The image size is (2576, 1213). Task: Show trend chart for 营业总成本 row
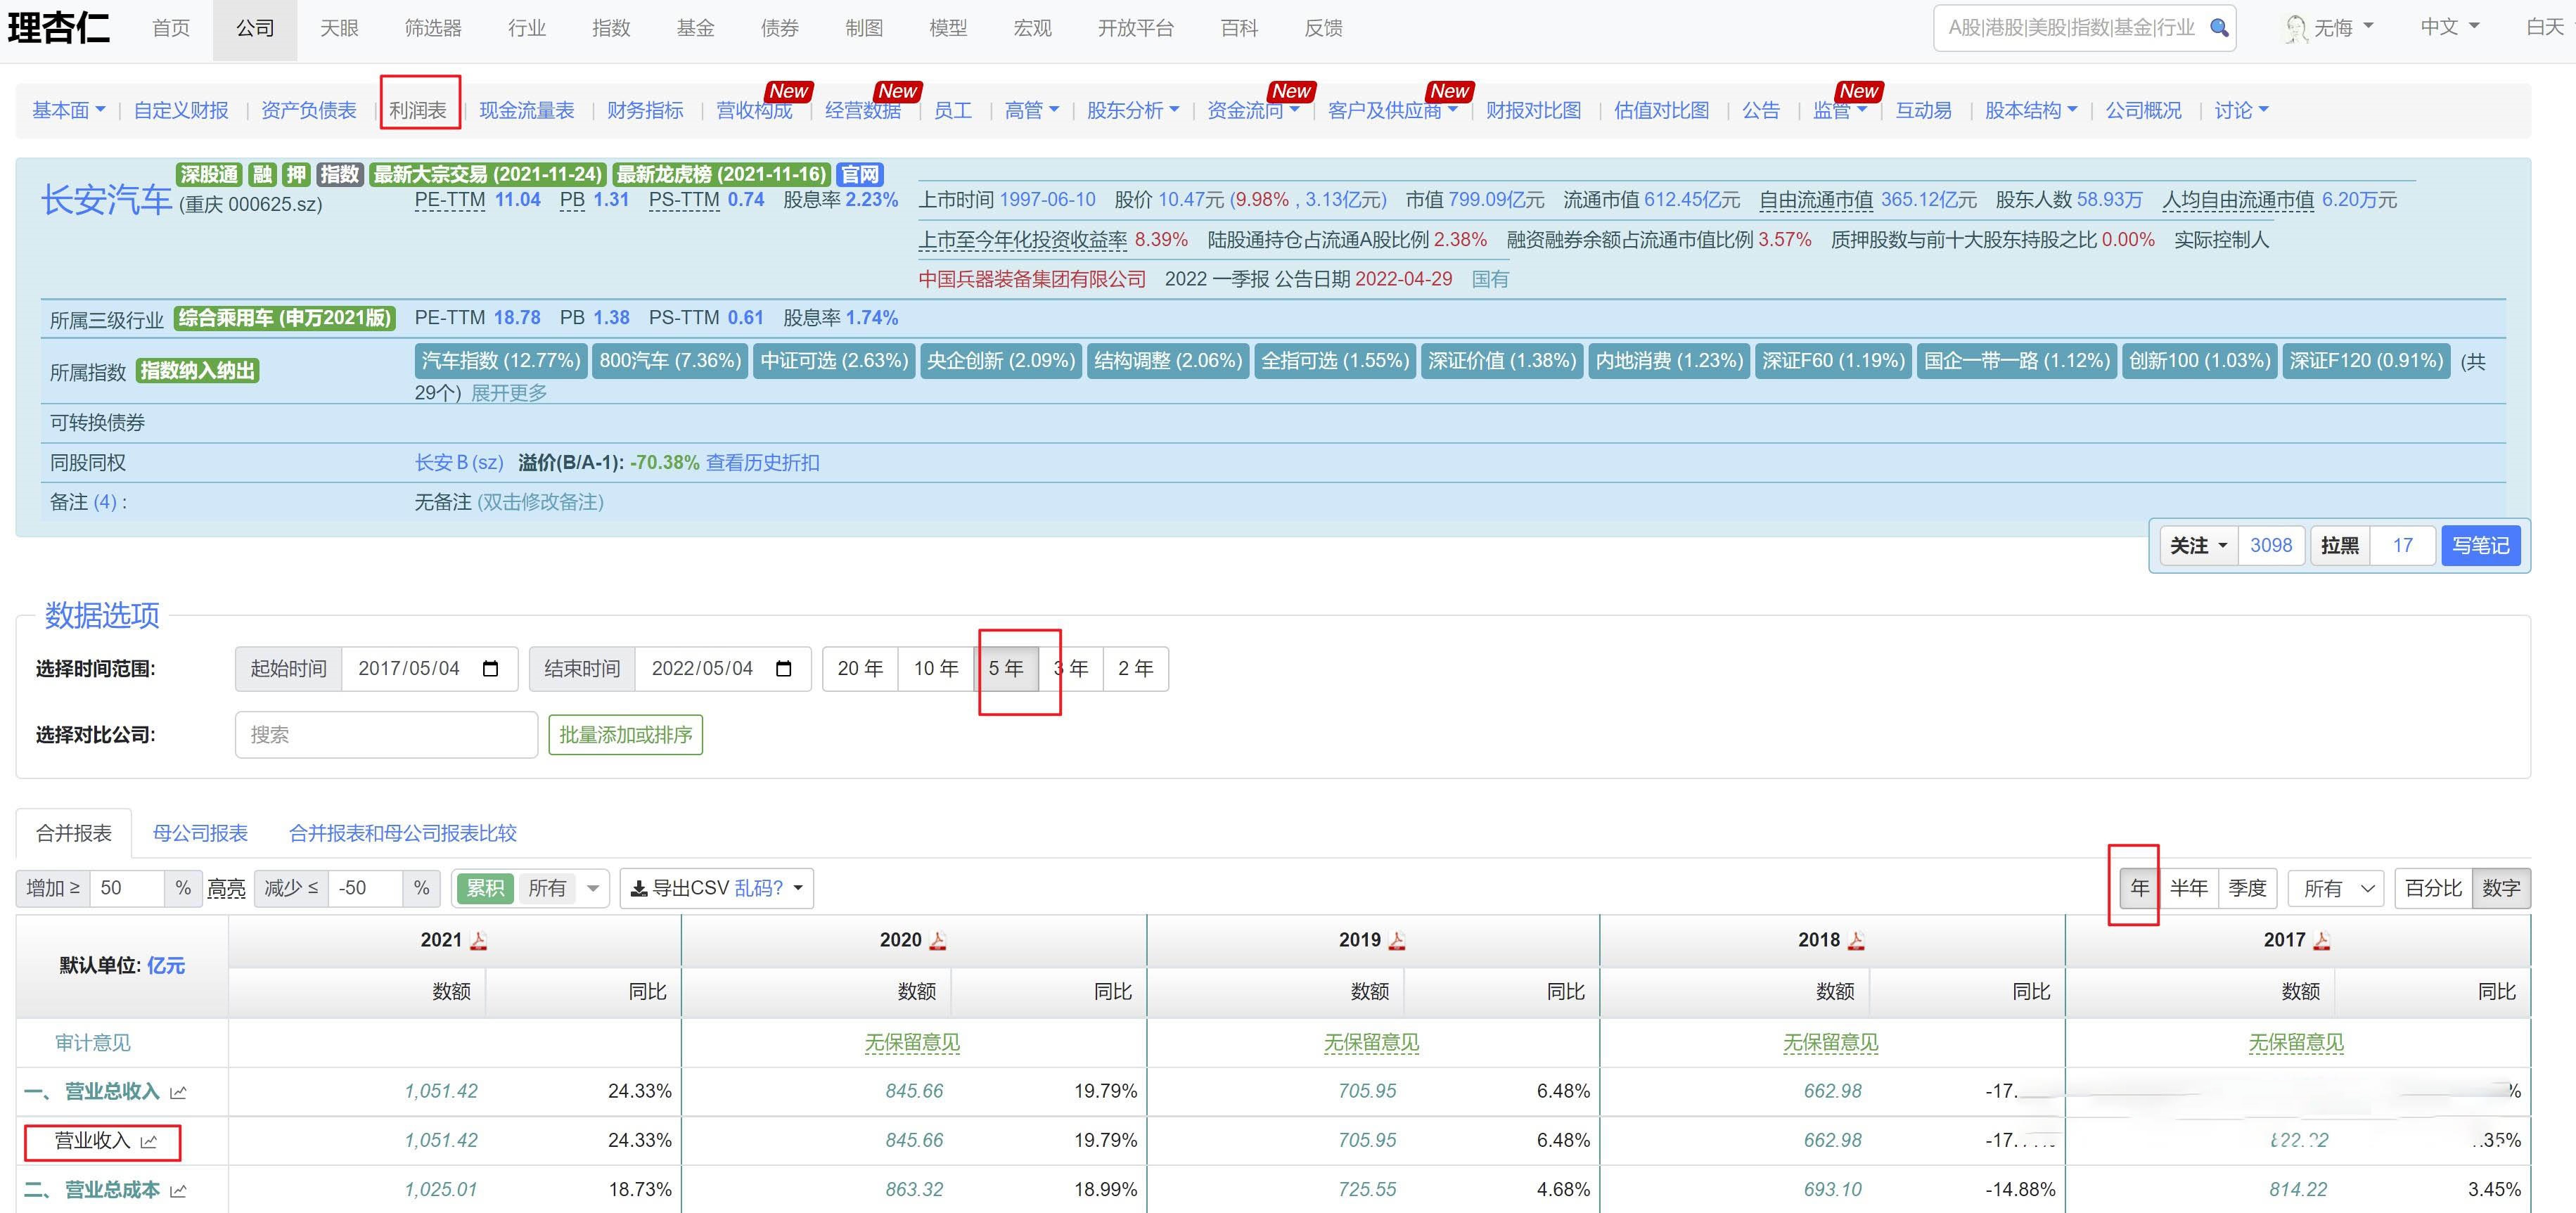[179, 1190]
